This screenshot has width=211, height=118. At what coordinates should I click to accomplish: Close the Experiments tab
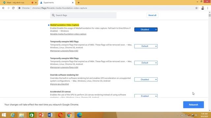73,3
